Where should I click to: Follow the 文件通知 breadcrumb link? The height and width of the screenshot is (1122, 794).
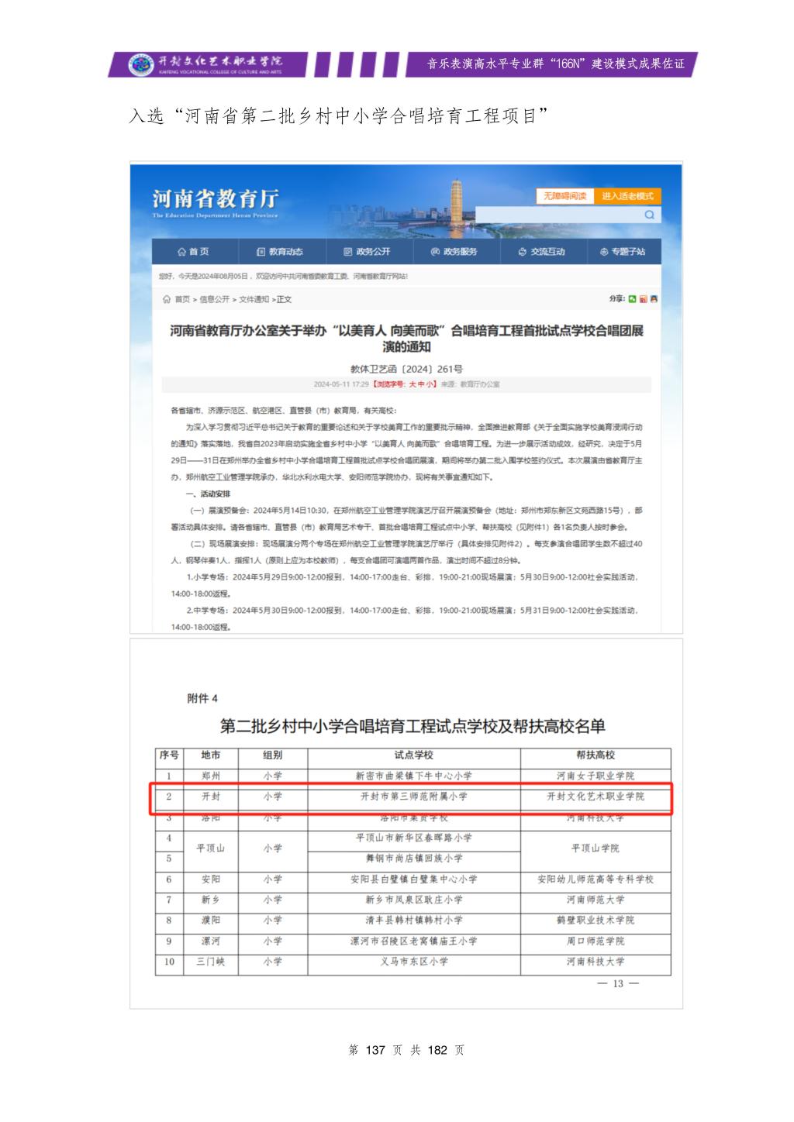pos(254,299)
